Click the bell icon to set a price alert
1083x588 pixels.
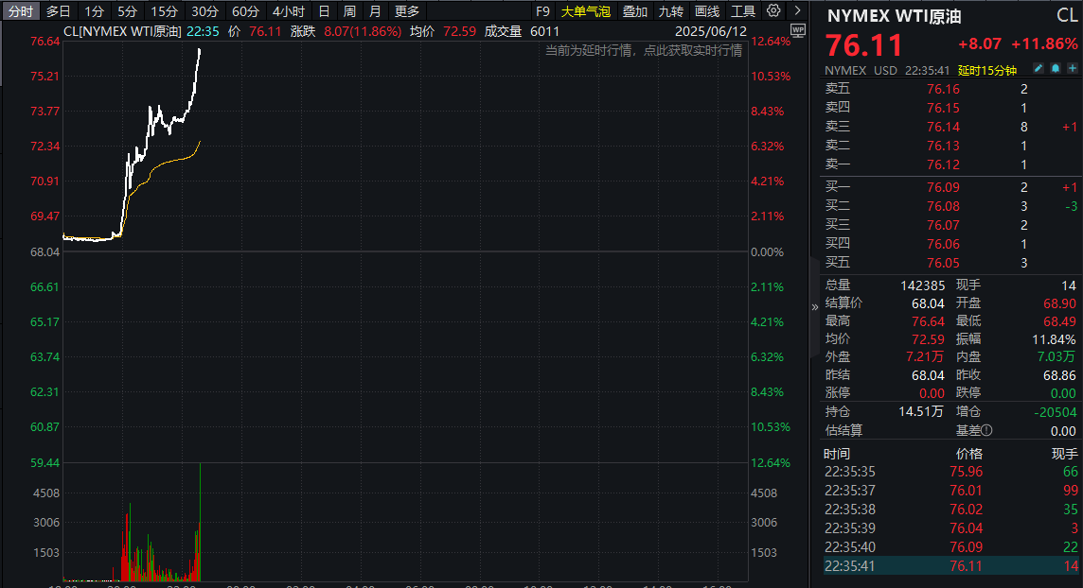pyautogui.click(x=1056, y=67)
